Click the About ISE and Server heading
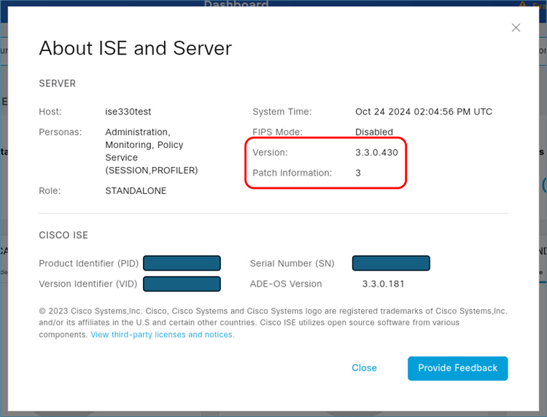 point(136,48)
